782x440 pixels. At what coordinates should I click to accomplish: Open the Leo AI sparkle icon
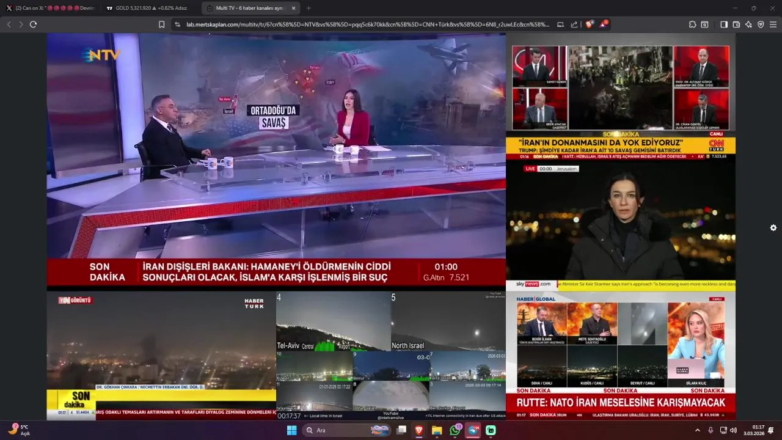[x=748, y=24]
